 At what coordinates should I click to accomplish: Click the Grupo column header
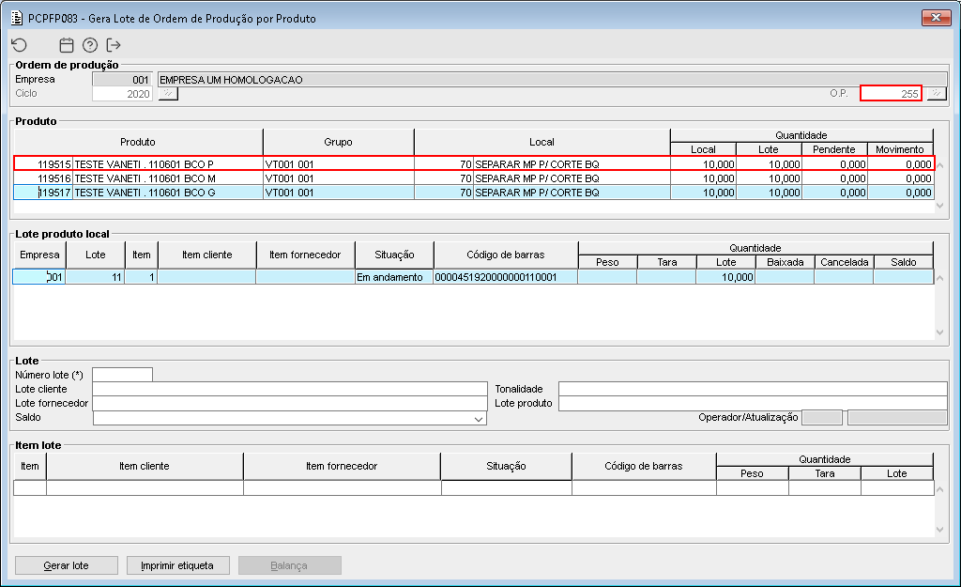coord(338,142)
